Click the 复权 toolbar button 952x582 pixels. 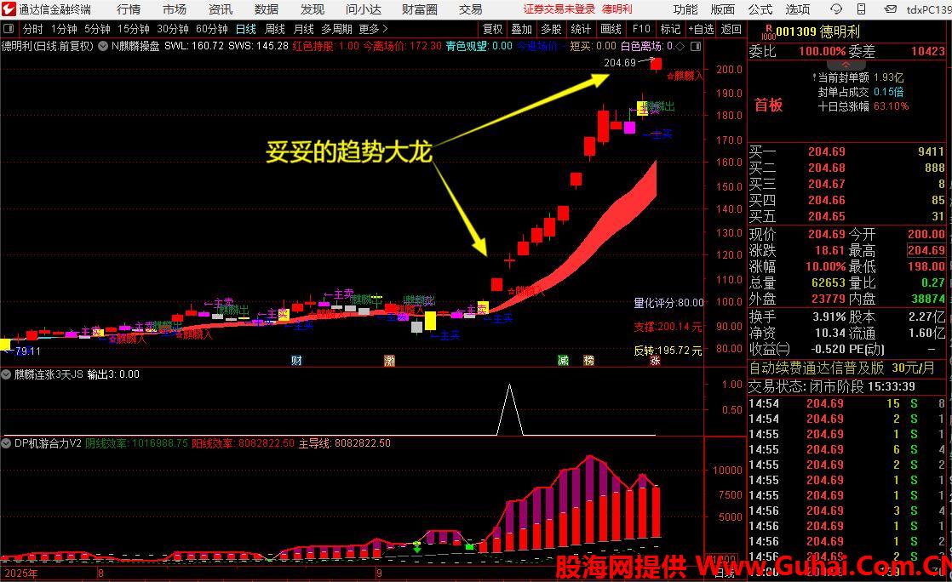coord(492,29)
